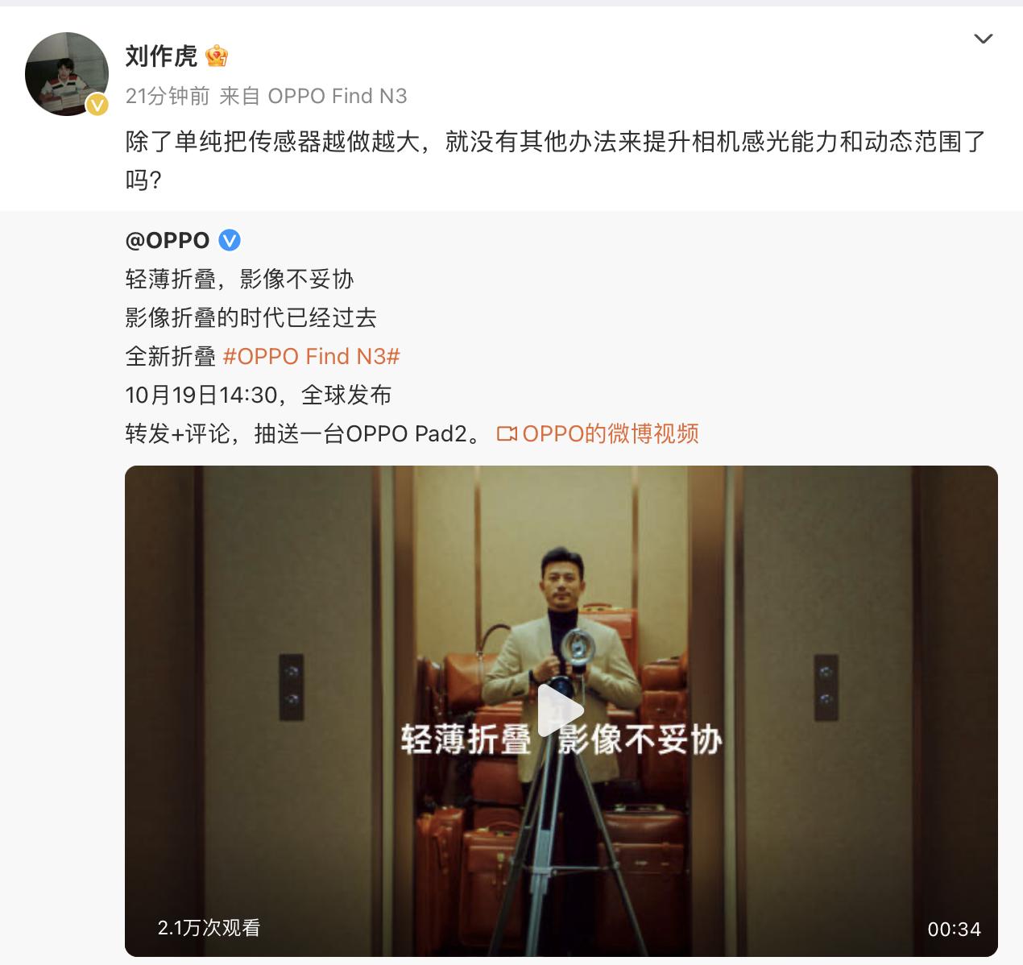
Task: Open the @OPPO account link
Action: point(168,240)
